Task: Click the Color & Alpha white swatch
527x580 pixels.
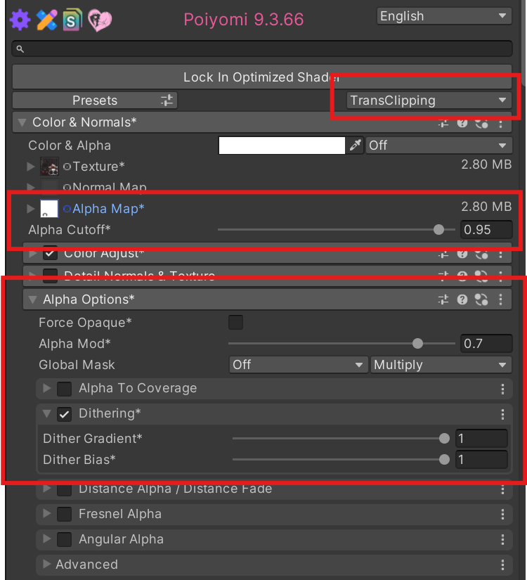Action: pyautogui.click(x=282, y=146)
